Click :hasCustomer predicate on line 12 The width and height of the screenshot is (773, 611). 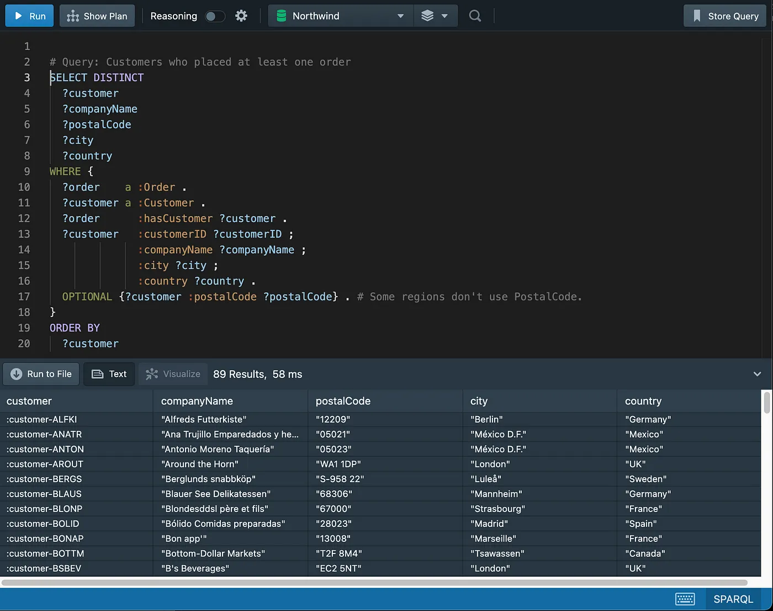point(175,218)
